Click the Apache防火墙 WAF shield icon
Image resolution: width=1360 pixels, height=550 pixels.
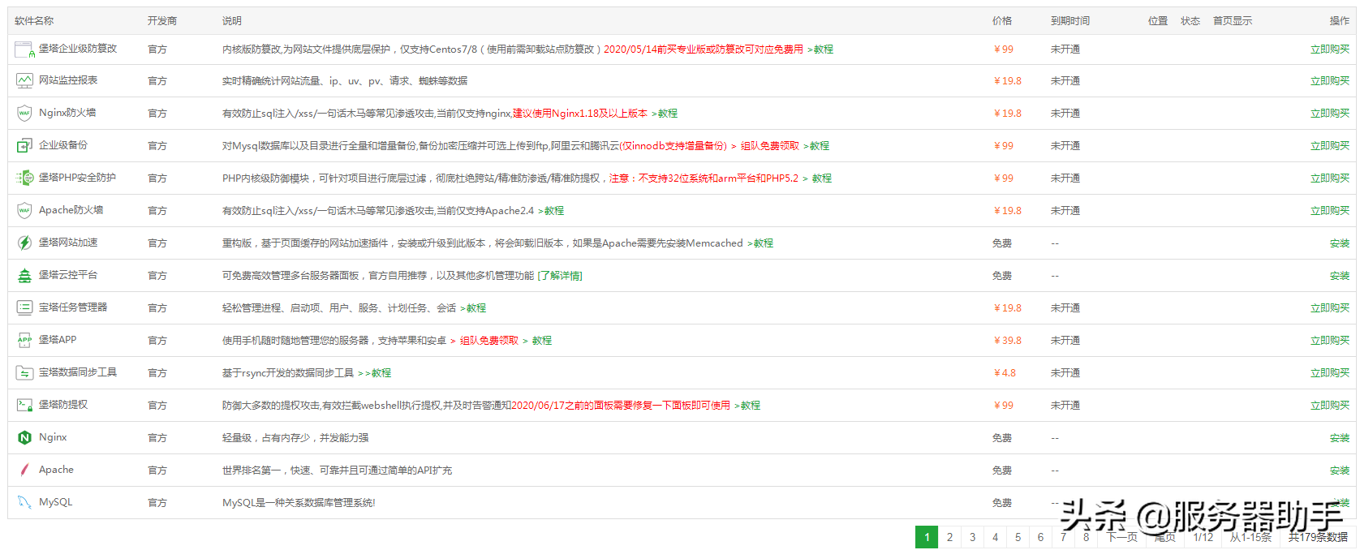pyautogui.click(x=24, y=211)
